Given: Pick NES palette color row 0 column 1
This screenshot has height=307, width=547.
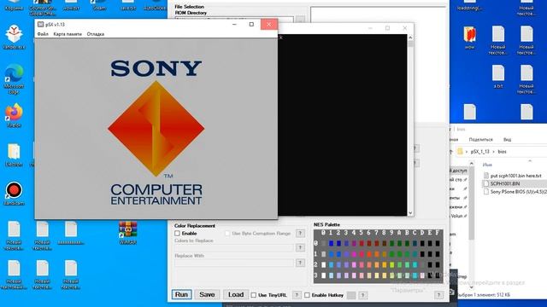Looking at the screenshot, I should [x=331, y=243].
